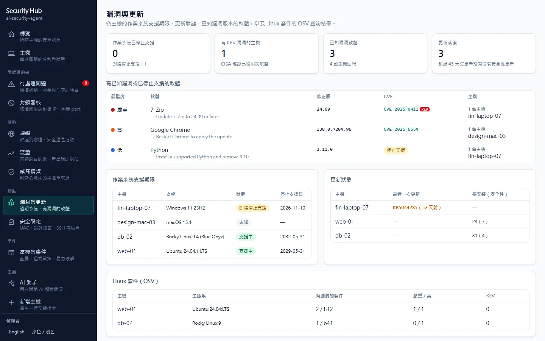Image resolution: width=545 pixels, height=341 pixels.
Task: Open the CVE-2025-0411 link
Action: pyautogui.click(x=401, y=109)
